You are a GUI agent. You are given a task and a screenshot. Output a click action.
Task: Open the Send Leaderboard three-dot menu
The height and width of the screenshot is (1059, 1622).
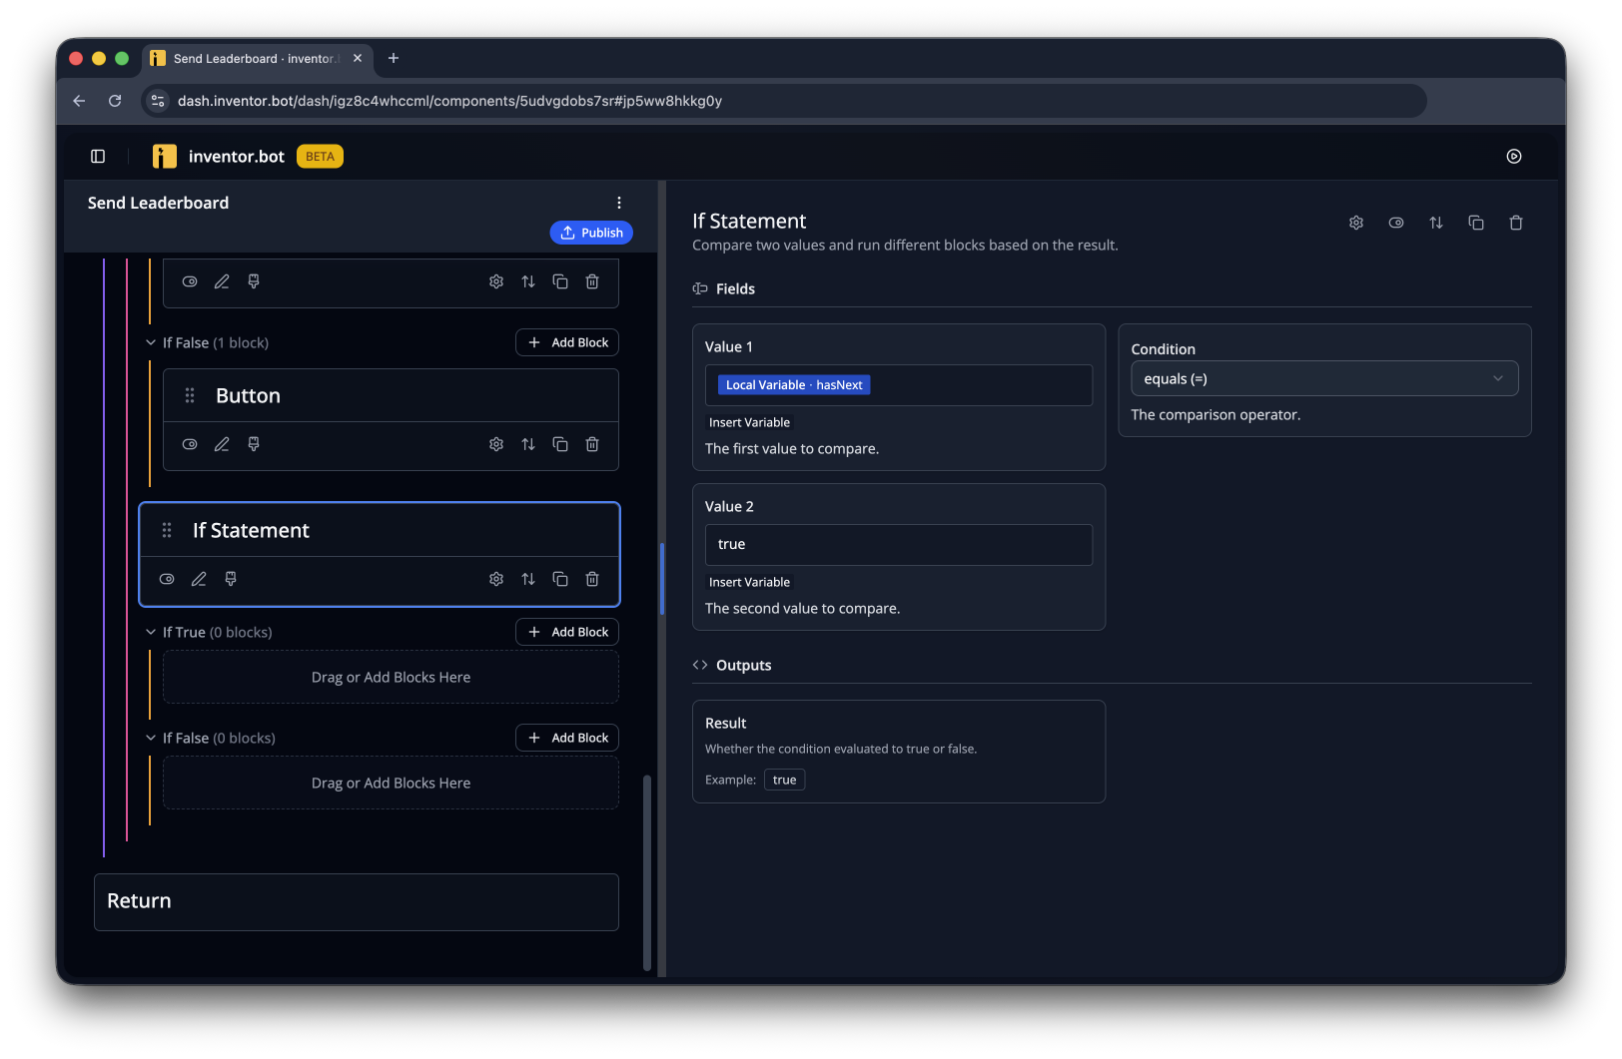point(619,203)
